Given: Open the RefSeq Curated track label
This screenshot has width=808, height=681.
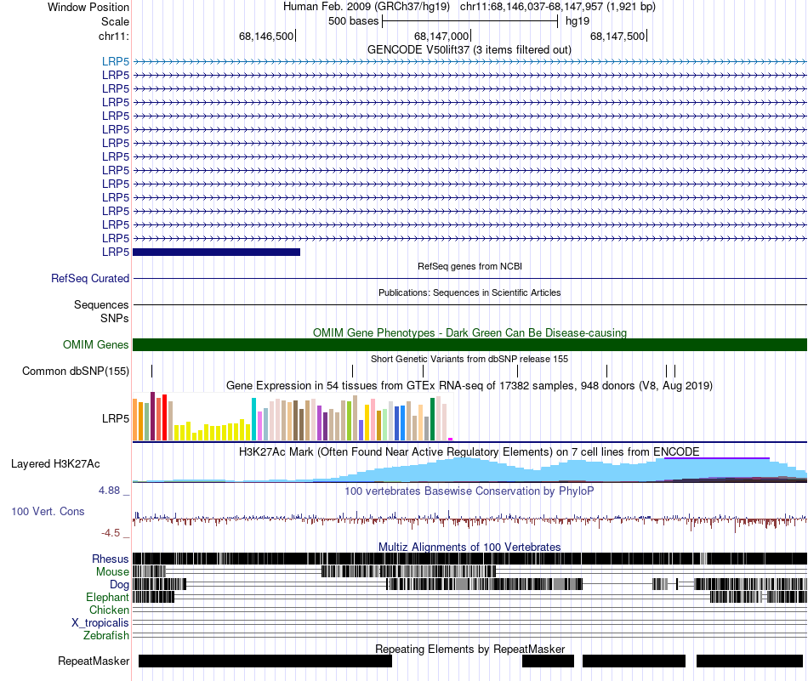Looking at the screenshot, I should [90, 278].
